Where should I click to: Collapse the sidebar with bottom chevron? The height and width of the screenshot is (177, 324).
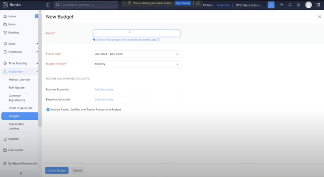click(x=21, y=173)
